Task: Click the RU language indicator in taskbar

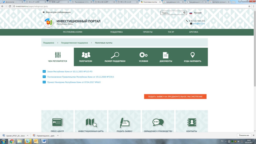Action: click(x=222, y=141)
